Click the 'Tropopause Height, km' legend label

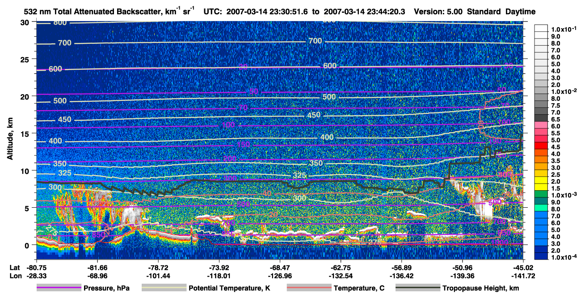481,288
